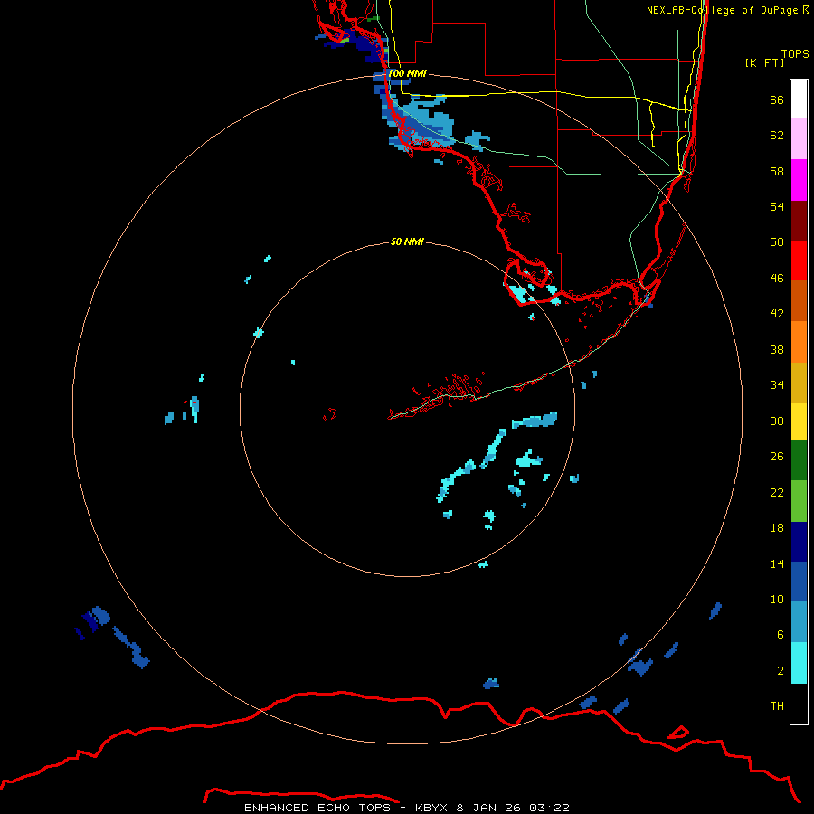This screenshot has width=814, height=814.
Task: Click the 14 legend value
Action: tap(777, 563)
